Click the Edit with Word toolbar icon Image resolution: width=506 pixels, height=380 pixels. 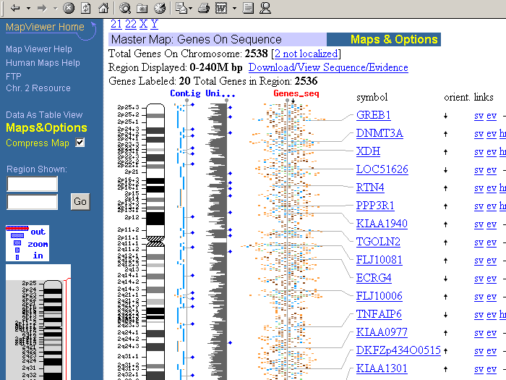tap(221, 8)
